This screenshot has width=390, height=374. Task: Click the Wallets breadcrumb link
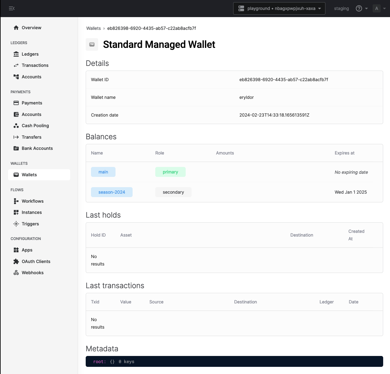[x=93, y=28]
